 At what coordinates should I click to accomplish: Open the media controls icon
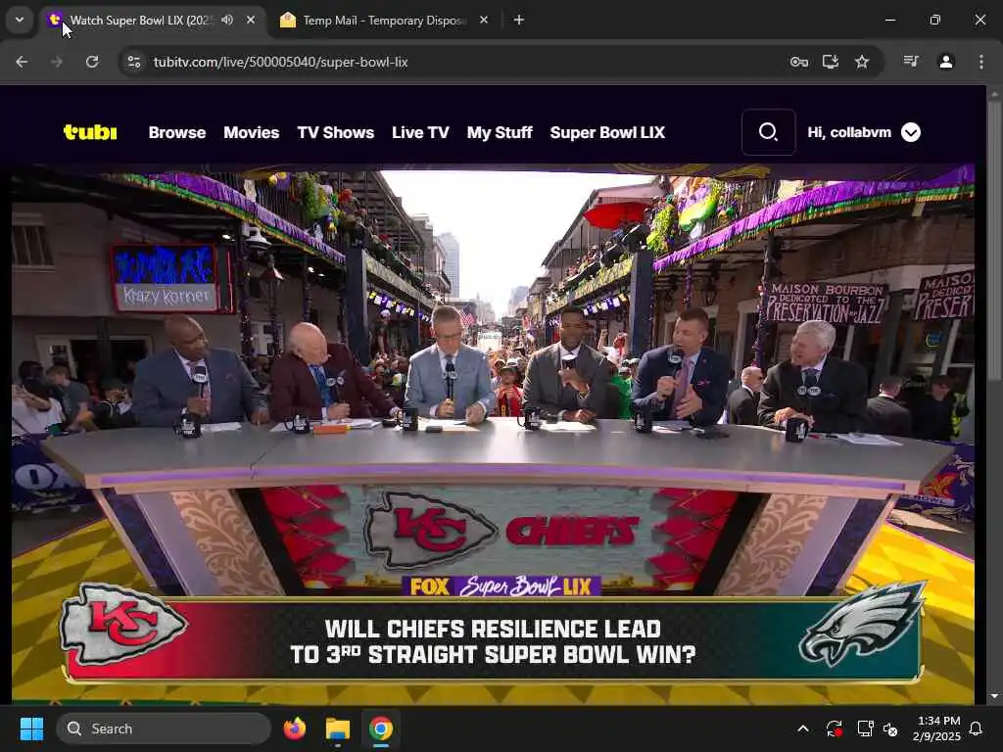pos(911,62)
